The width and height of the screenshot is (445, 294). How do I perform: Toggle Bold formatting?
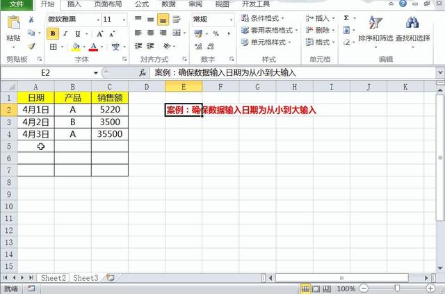pyautogui.click(x=53, y=33)
